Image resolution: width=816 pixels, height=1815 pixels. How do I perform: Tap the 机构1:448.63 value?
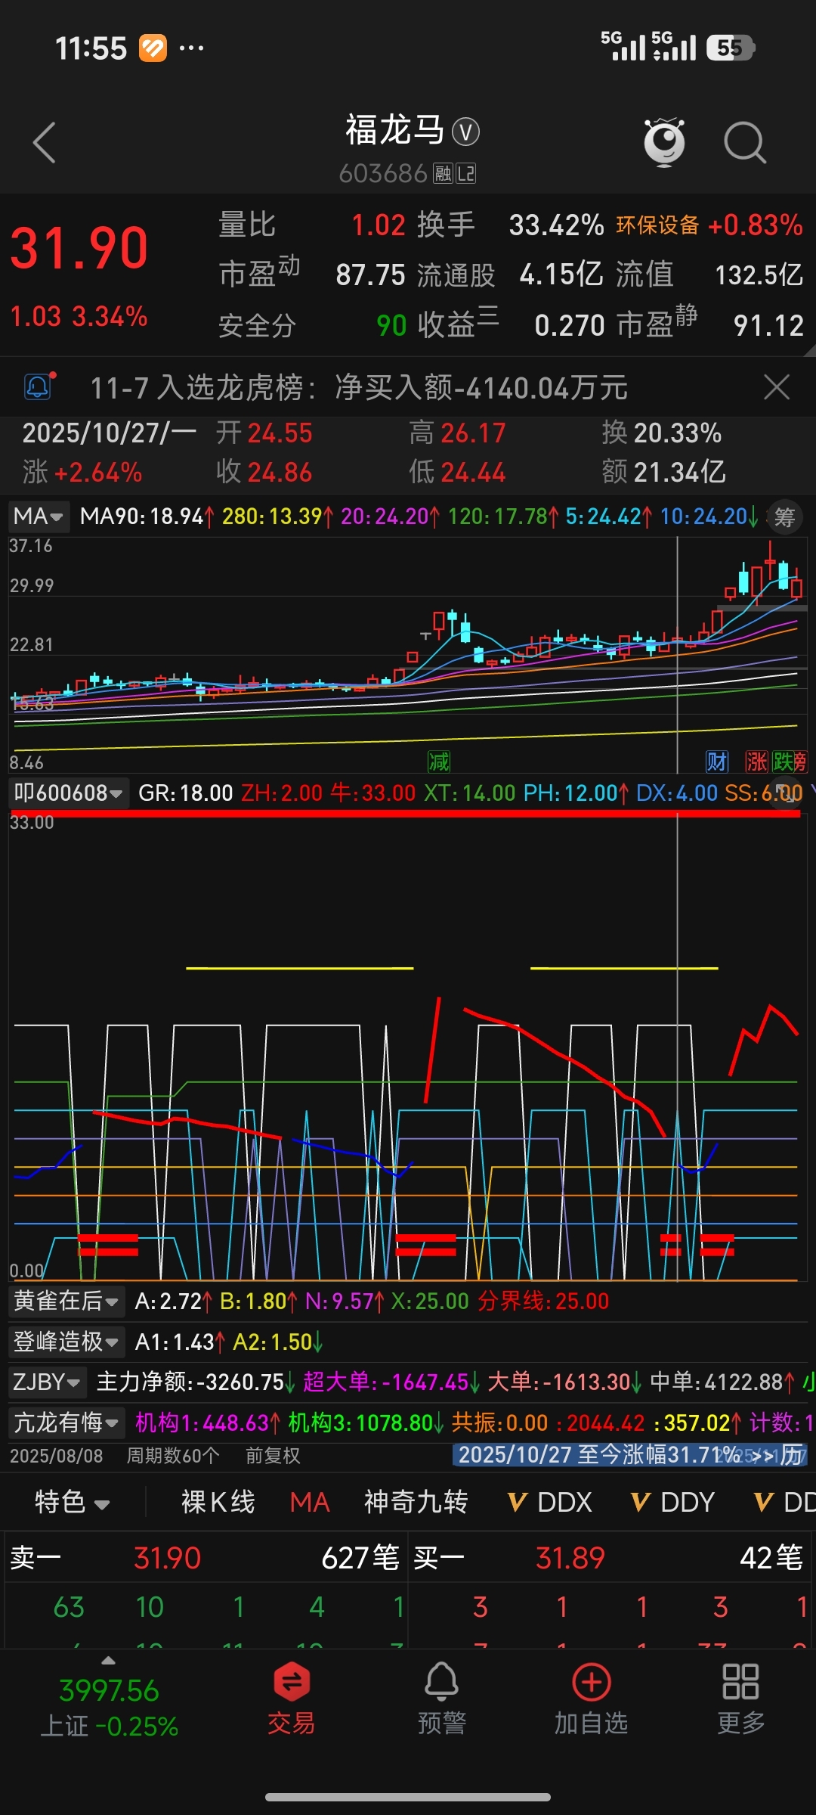pyautogui.click(x=208, y=1423)
